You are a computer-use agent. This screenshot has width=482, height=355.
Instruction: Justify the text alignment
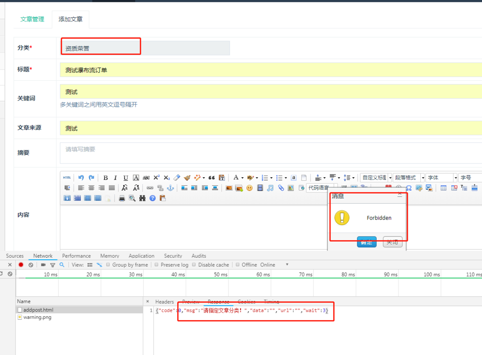pyautogui.click(x=112, y=188)
